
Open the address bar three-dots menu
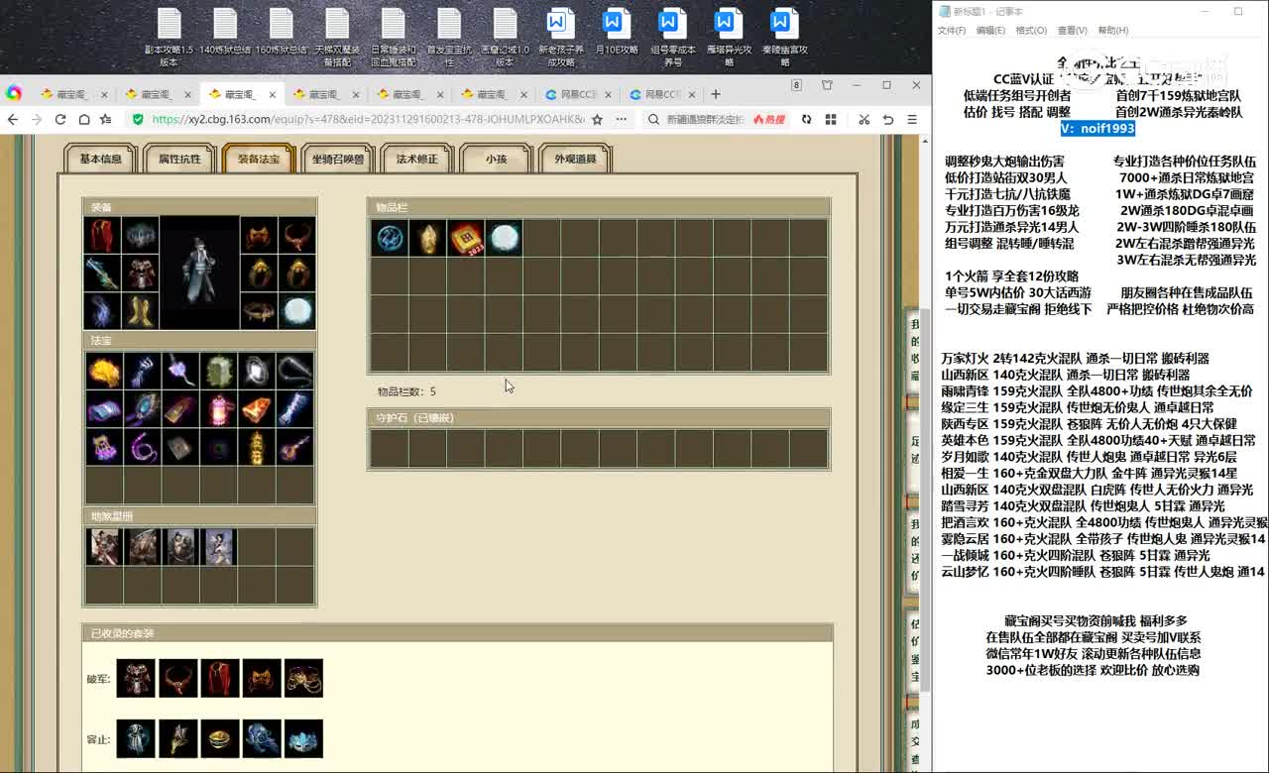pos(622,119)
